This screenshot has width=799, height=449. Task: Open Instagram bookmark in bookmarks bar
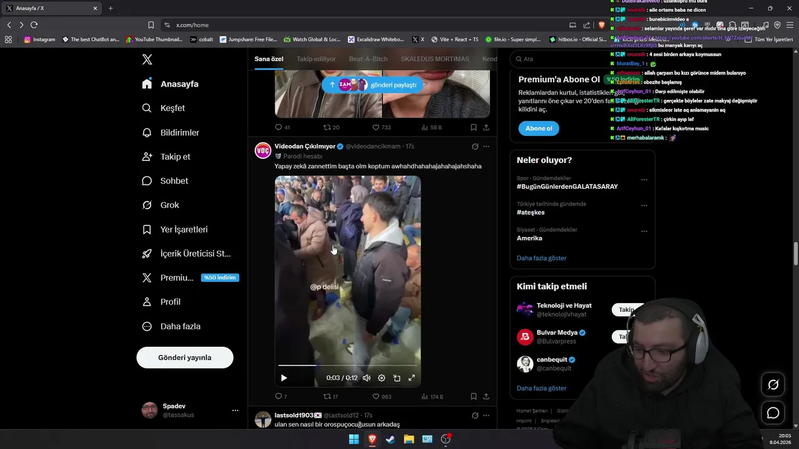39,39
